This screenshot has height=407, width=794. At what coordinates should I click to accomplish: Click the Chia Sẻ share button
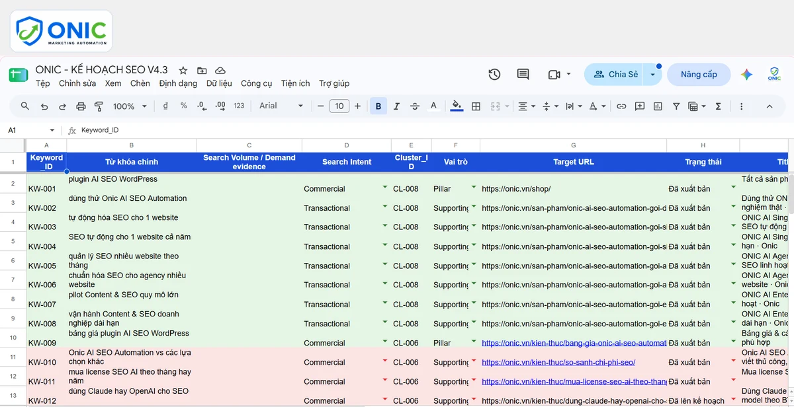(x=615, y=75)
